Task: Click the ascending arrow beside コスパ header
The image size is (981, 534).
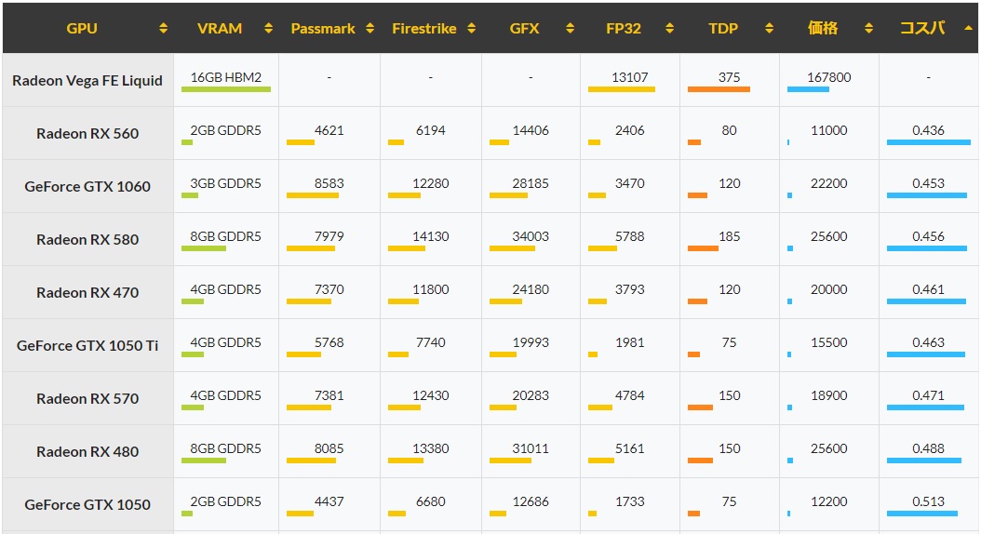Action: coord(968,28)
